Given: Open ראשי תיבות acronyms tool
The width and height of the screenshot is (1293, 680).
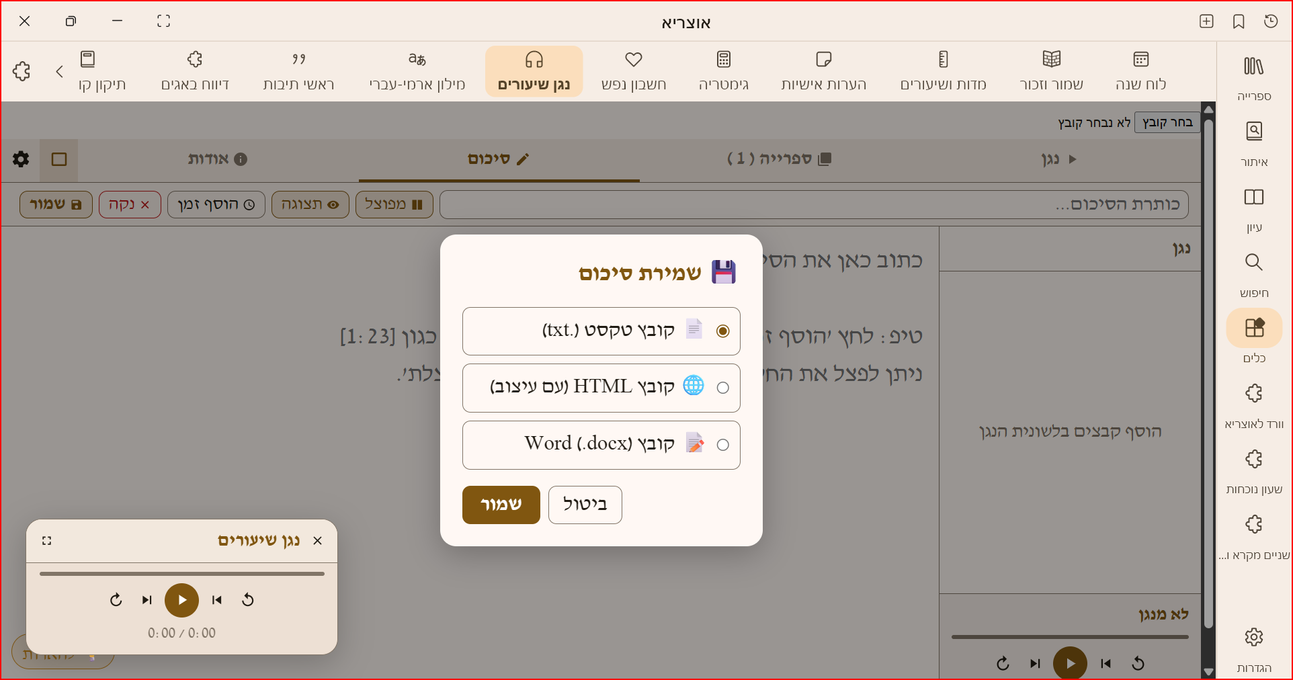Looking at the screenshot, I should 298,71.
